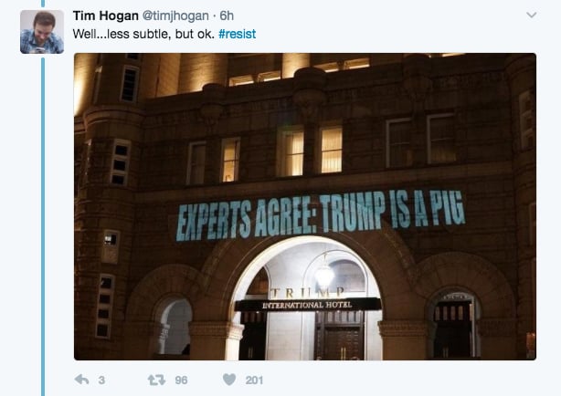Click the Tim Hogan display name
This screenshot has width=561, height=396.
tap(106, 16)
